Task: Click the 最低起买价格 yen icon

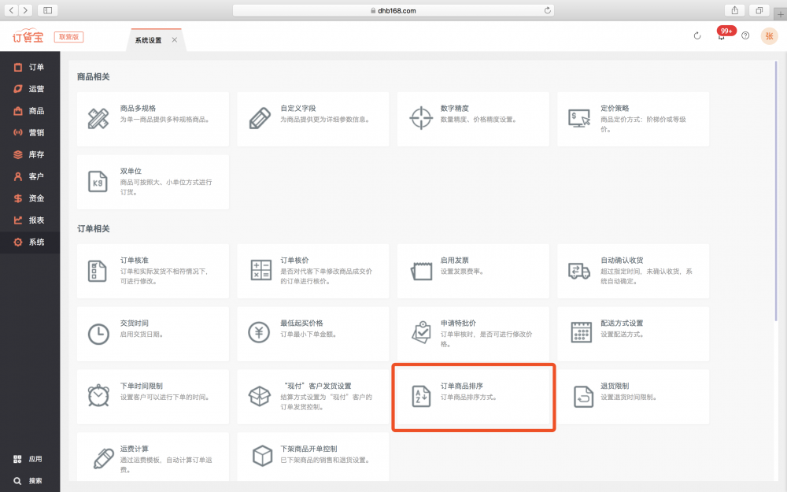Action: point(259,333)
